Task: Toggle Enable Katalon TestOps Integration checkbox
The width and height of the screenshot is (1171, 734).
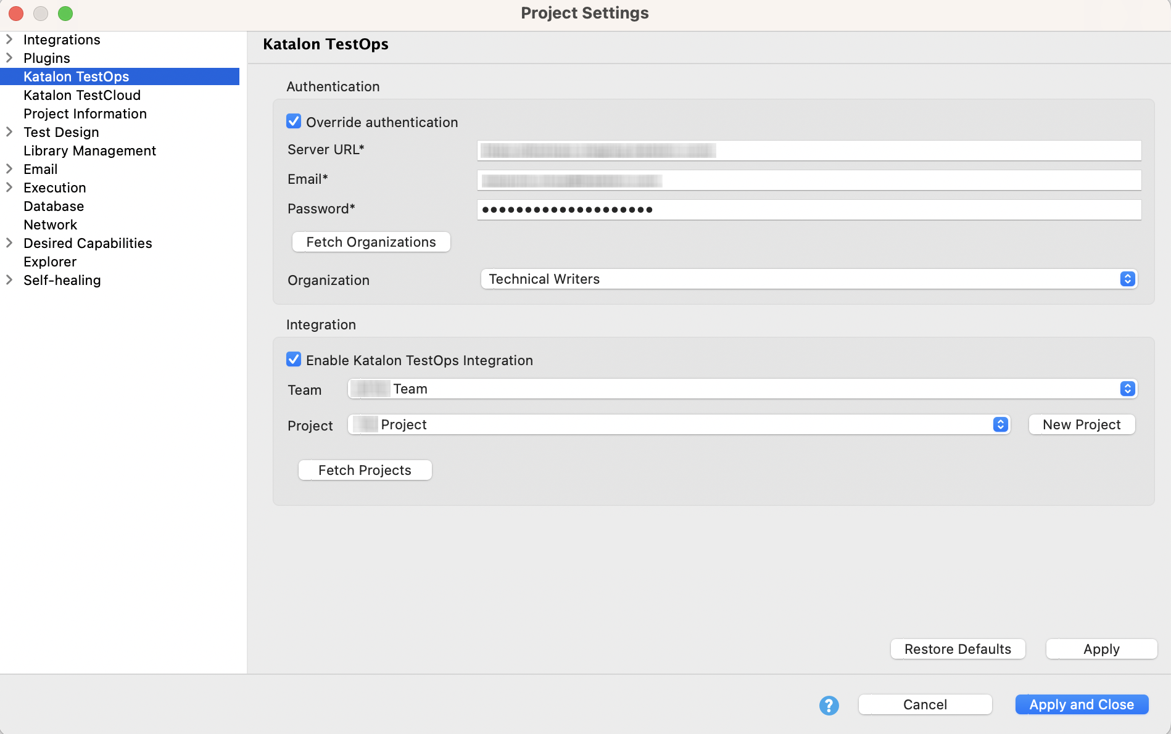Action: point(294,360)
